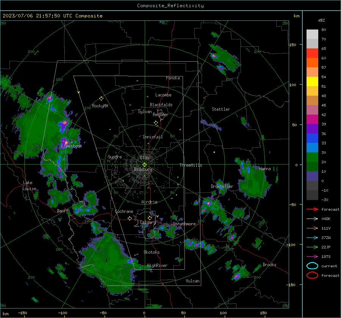This screenshot has height=318, width=341.
Task: Select the purple swatch below 39 dBZ
Action: [x=312, y=129]
